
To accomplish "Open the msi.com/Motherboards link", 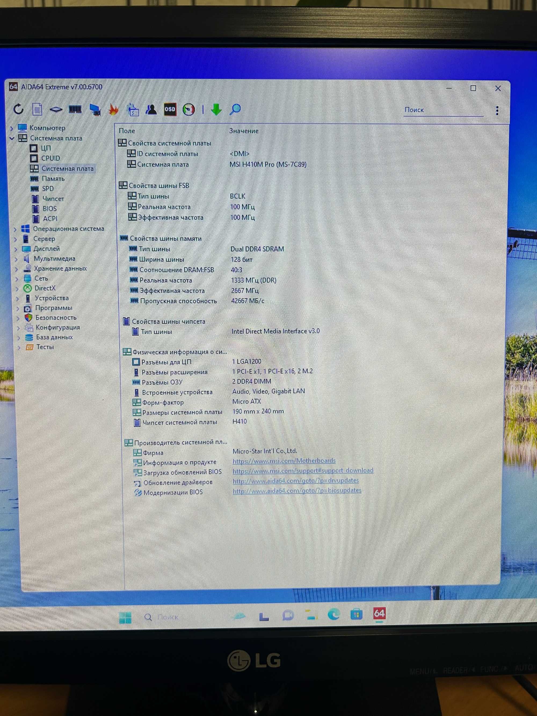I will (x=284, y=461).
